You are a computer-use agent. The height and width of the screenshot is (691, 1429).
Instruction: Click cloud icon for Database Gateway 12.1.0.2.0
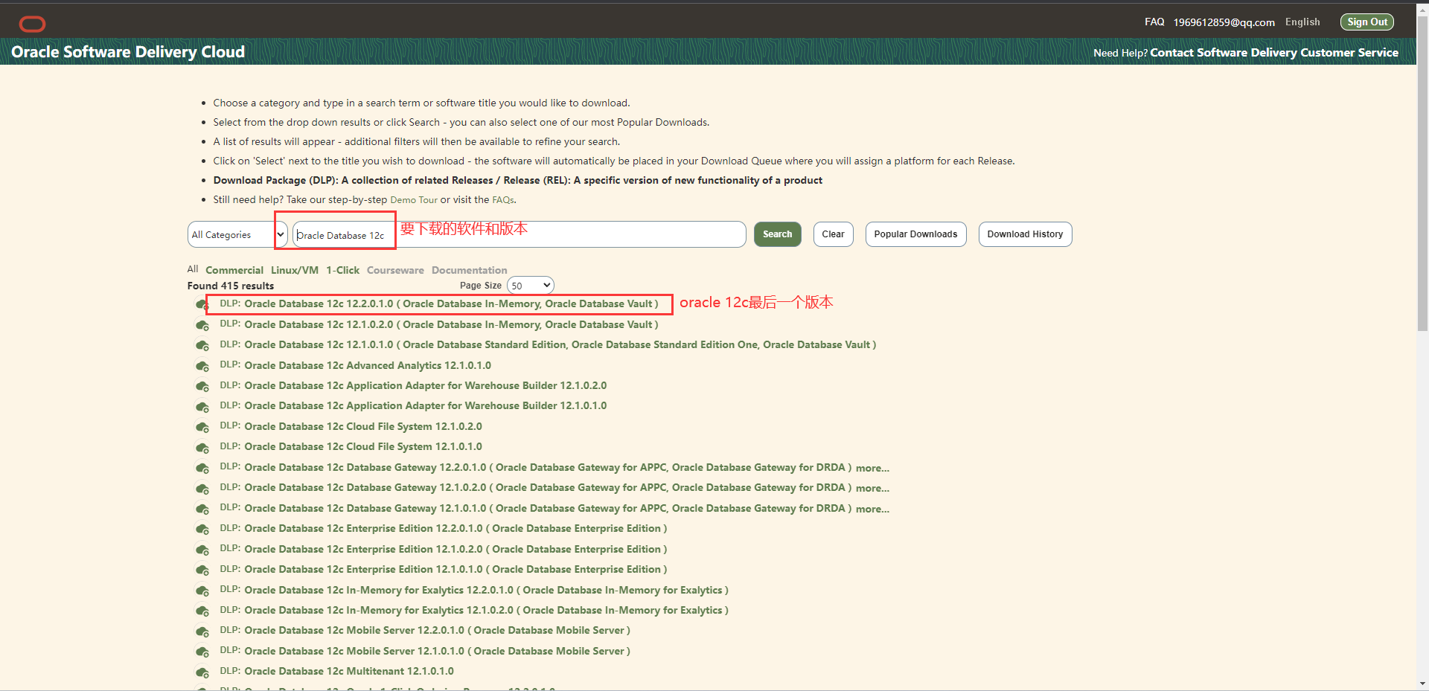click(202, 488)
